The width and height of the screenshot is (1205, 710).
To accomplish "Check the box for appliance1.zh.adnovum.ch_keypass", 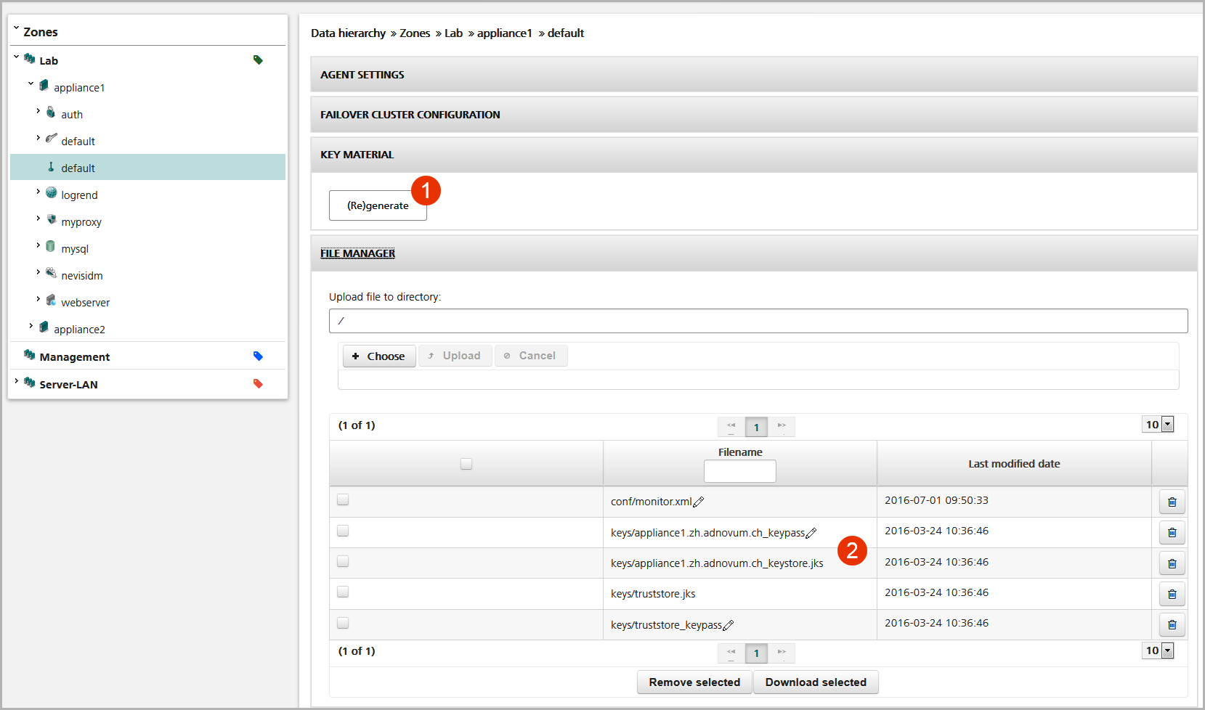I will tap(343, 531).
